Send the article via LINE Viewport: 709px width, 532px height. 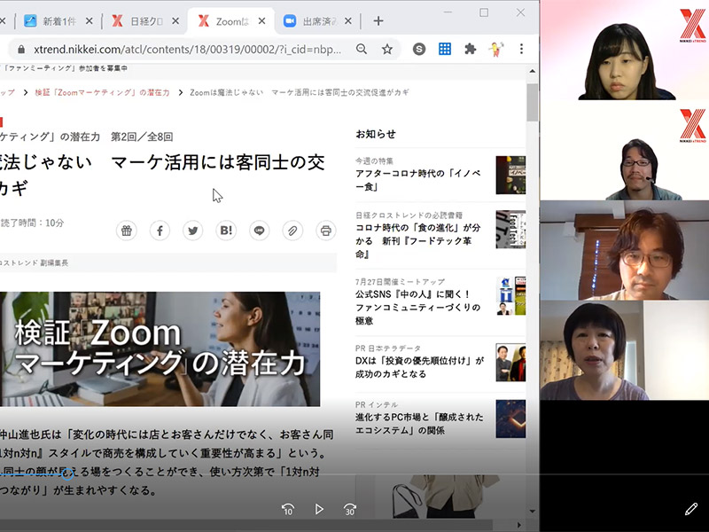point(259,231)
